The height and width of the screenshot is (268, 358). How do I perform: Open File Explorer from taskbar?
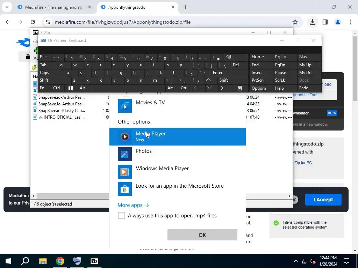[x=43, y=261]
